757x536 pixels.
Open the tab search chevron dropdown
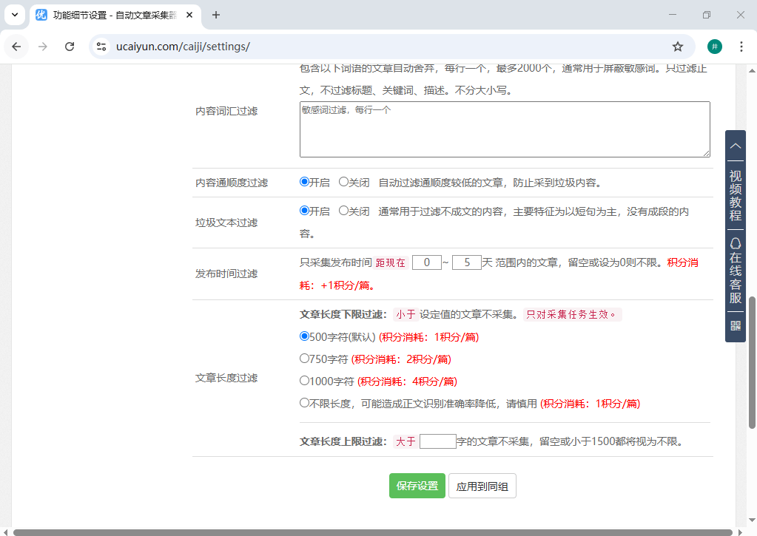click(x=14, y=15)
